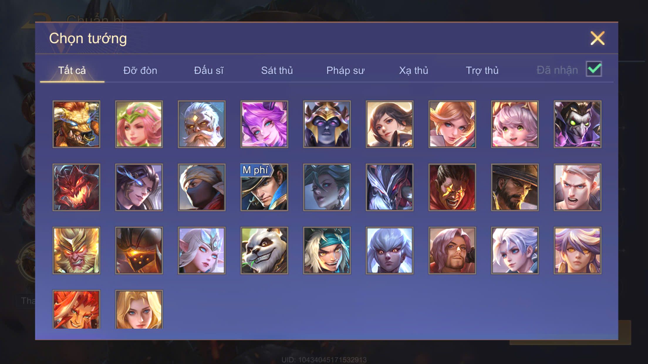Choose the masked turban assassin hero
The height and width of the screenshot is (364, 648).
202,187
